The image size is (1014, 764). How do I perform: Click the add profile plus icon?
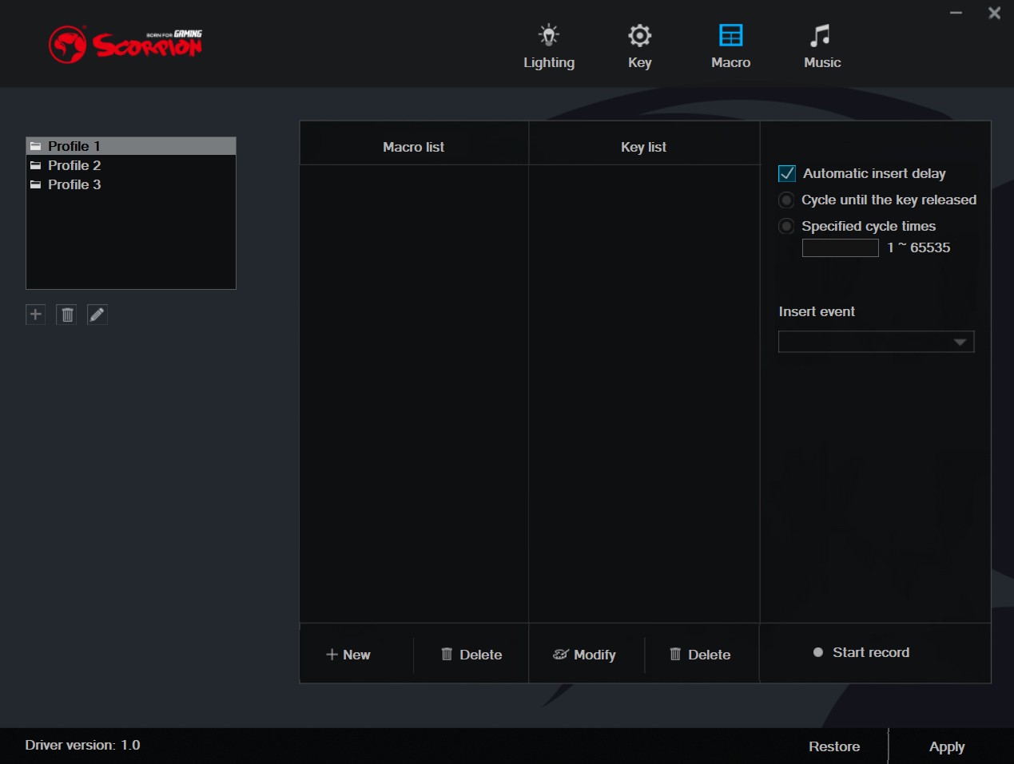[x=35, y=315]
